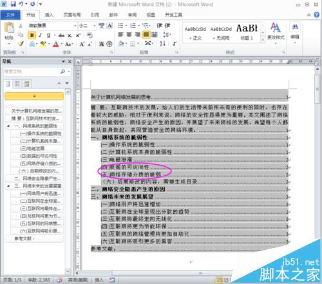Click the Clear Formatting eraser icon
This screenshot has width=322, height=284.
90,35
